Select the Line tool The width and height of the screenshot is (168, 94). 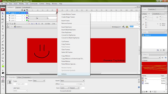3,32
